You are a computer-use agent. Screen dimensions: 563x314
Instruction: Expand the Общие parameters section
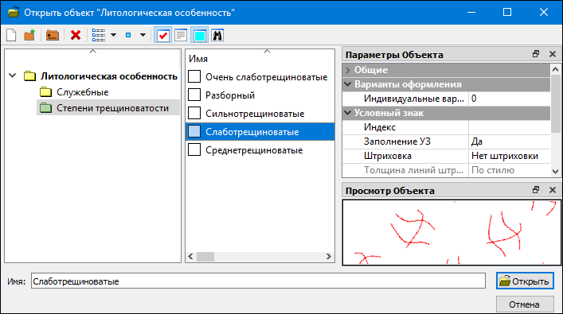point(347,70)
